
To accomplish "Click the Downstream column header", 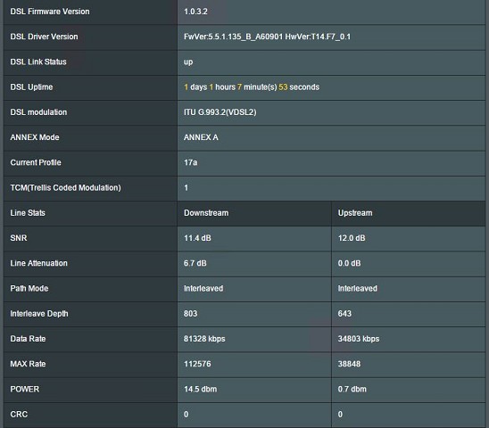I will point(206,213).
